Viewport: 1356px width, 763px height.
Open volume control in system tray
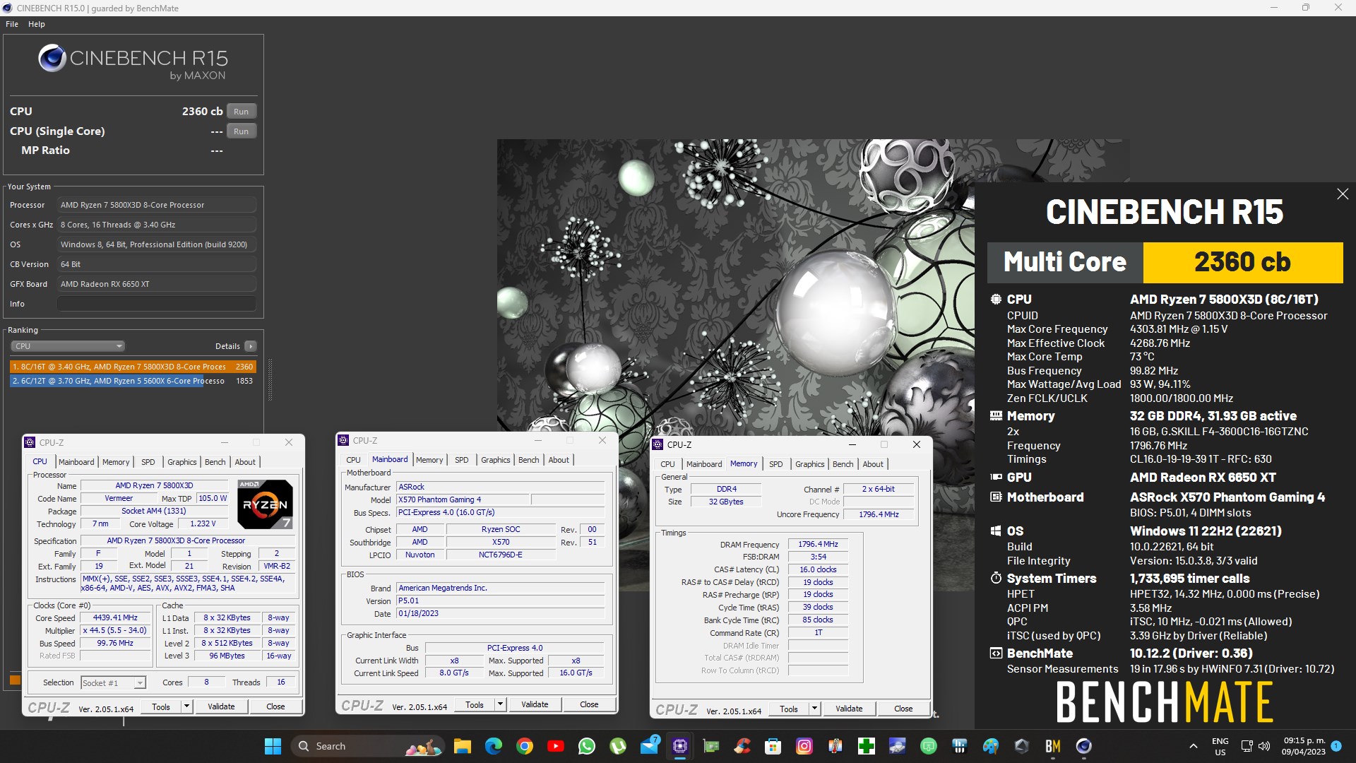1264,746
